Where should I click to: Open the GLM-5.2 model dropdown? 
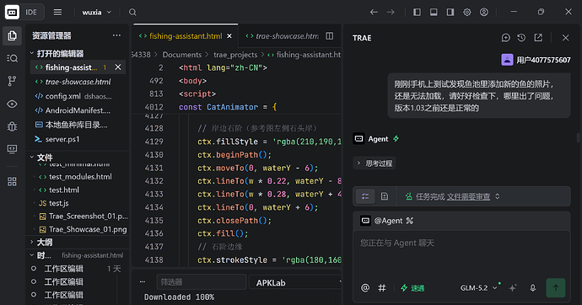click(479, 288)
